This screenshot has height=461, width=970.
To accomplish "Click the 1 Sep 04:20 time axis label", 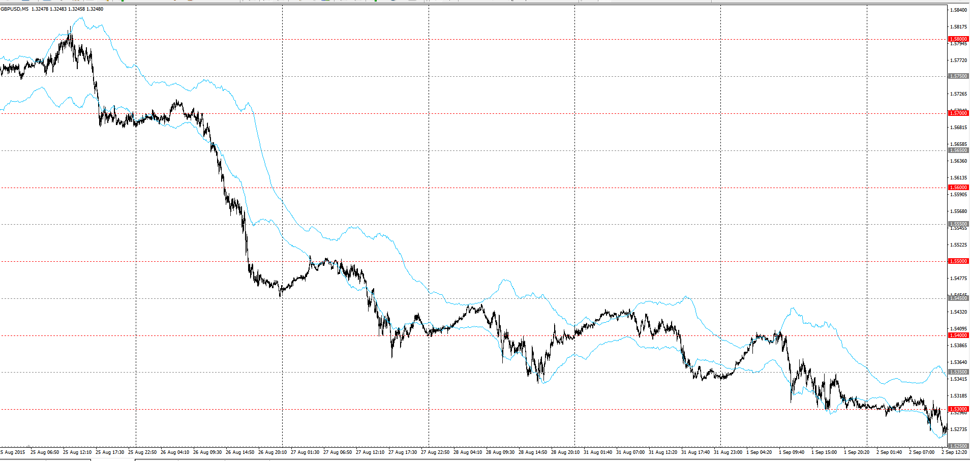I will pos(759,452).
